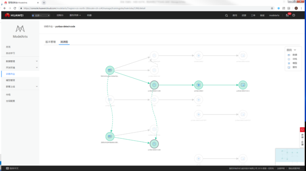Click the faded training node right of the faded dataset
The image size is (306, 171).
154,100
